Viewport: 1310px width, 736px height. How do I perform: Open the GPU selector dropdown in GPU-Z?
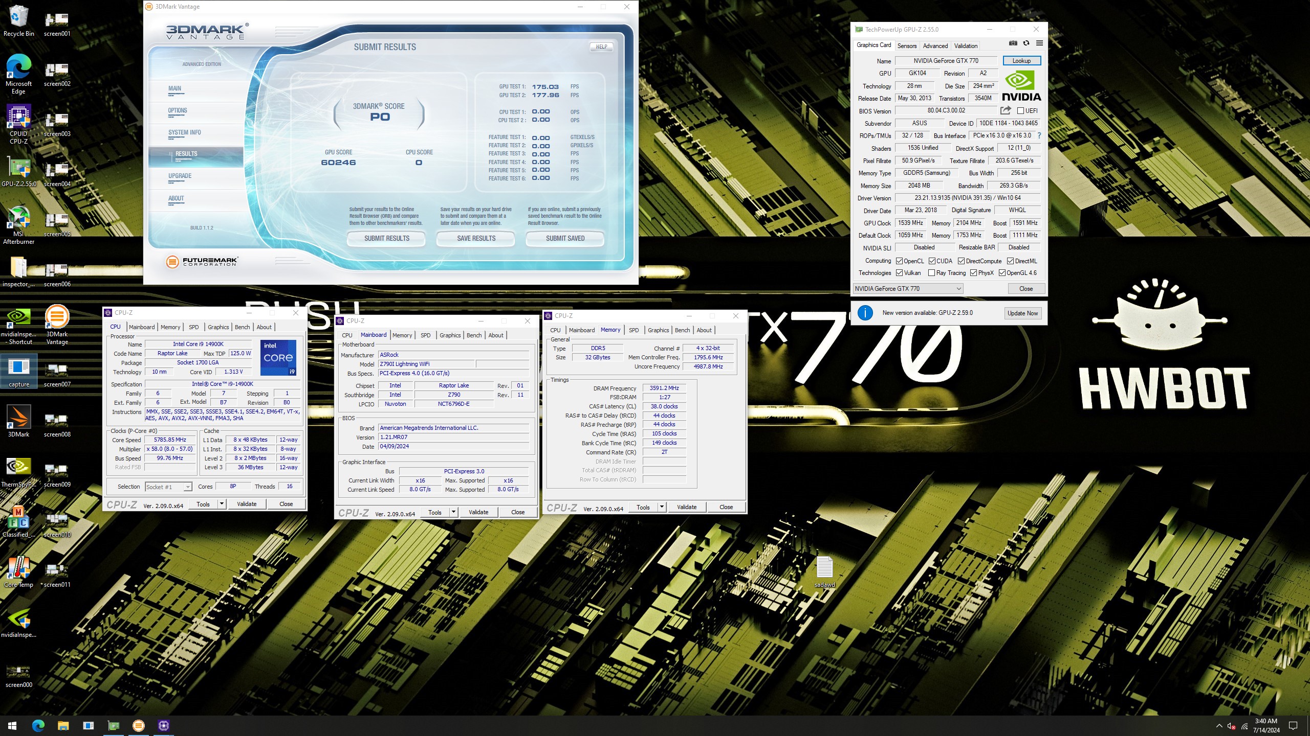click(908, 289)
